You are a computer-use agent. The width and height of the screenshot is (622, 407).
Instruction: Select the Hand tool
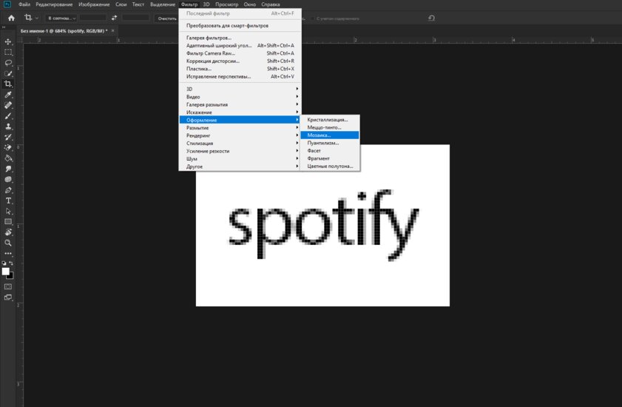(x=8, y=232)
